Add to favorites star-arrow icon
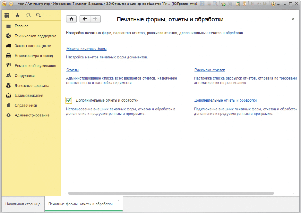301x213 pixels. [x=223, y=4]
